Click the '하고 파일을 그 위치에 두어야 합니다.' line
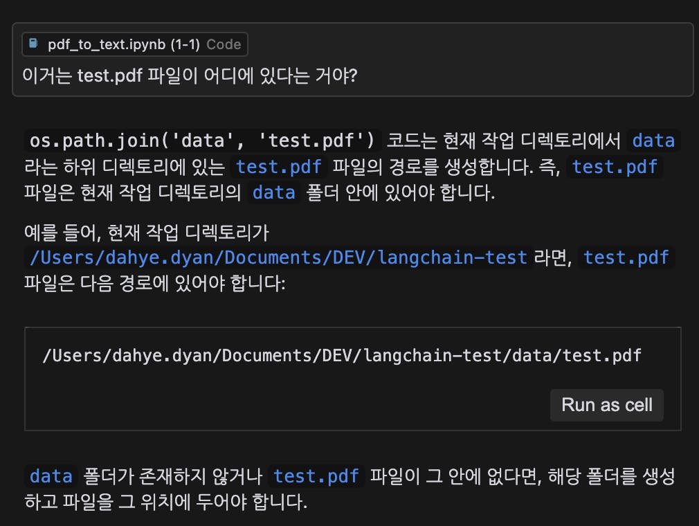This screenshot has width=699, height=526. [165, 502]
